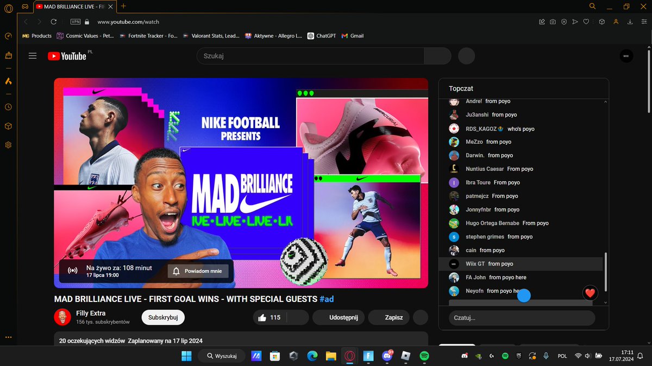Open the YouTube account avatar menu
Viewport: 652px width, 366px height.
coord(626,56)
